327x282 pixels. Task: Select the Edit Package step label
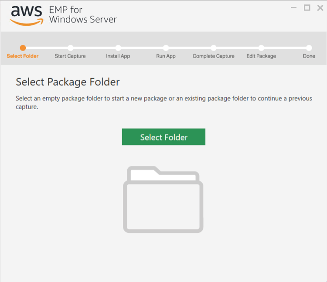tap(261, 56)
